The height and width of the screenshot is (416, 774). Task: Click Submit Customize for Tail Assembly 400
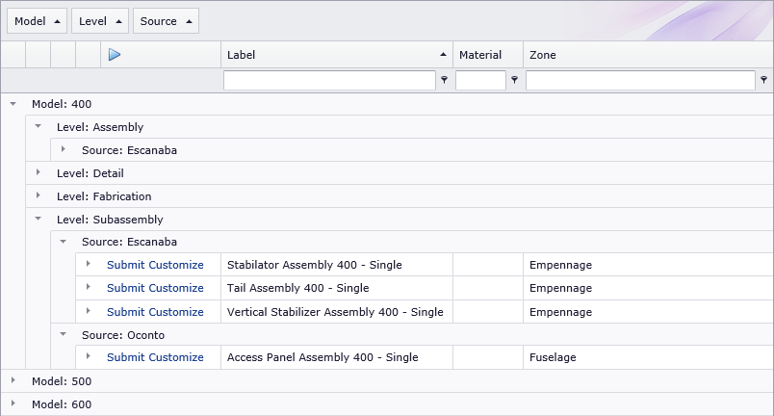155,288
